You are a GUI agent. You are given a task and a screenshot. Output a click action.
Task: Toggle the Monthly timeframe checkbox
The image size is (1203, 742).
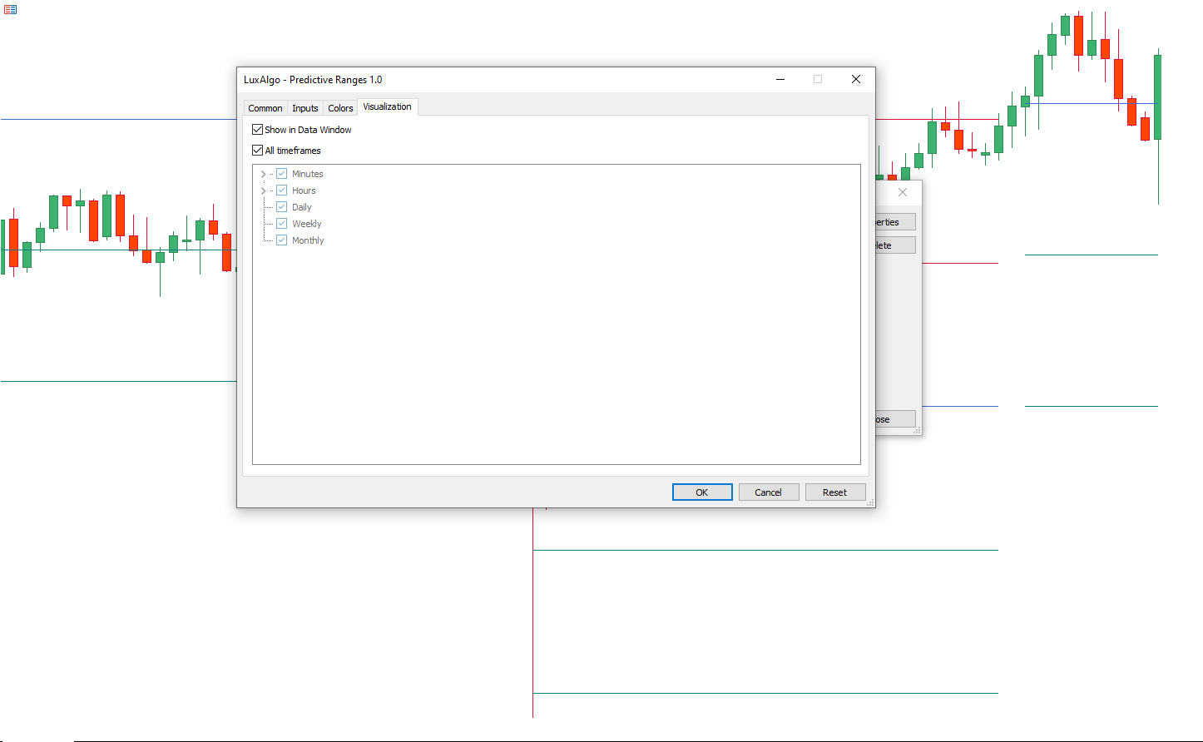282,240
